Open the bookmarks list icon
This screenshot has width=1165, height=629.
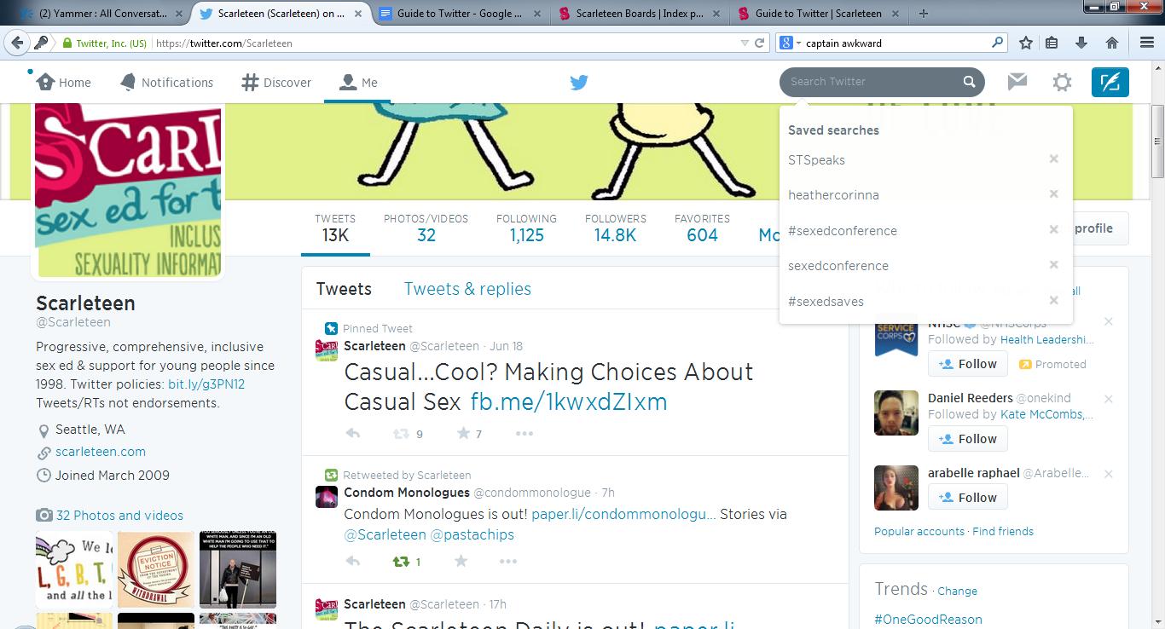point(1052,43)
